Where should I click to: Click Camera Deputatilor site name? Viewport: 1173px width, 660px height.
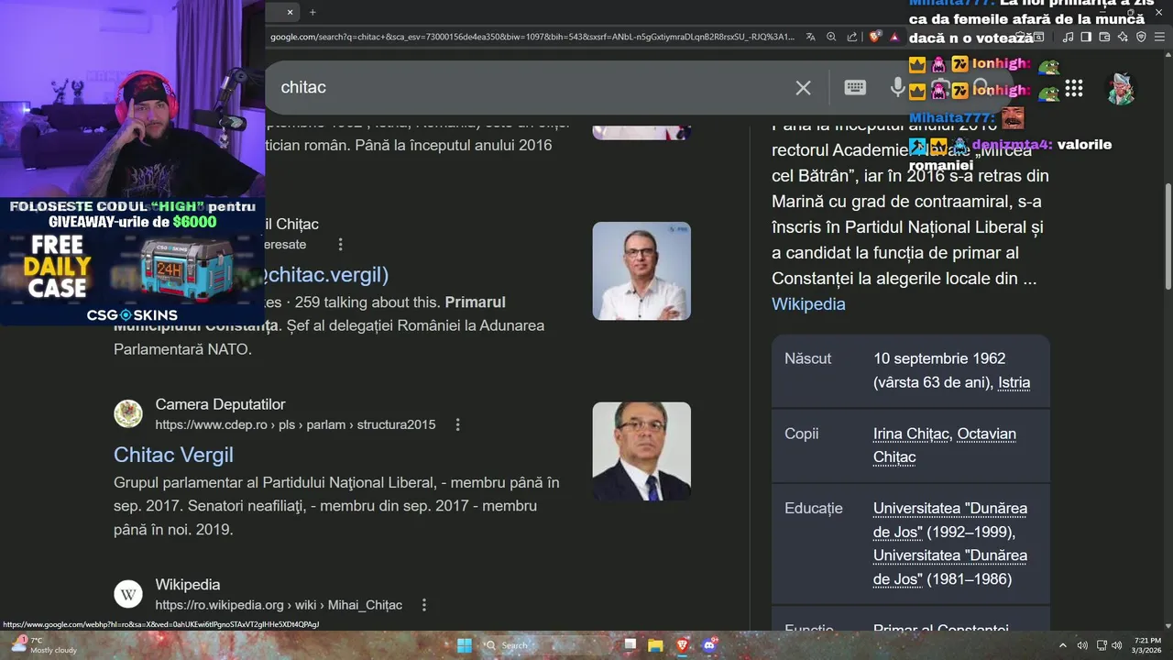coord(220,404)
